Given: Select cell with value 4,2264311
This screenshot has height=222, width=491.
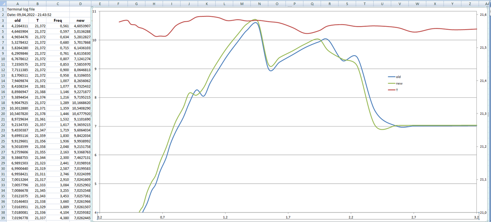Looking at the screenshot, I should [17, 26].
